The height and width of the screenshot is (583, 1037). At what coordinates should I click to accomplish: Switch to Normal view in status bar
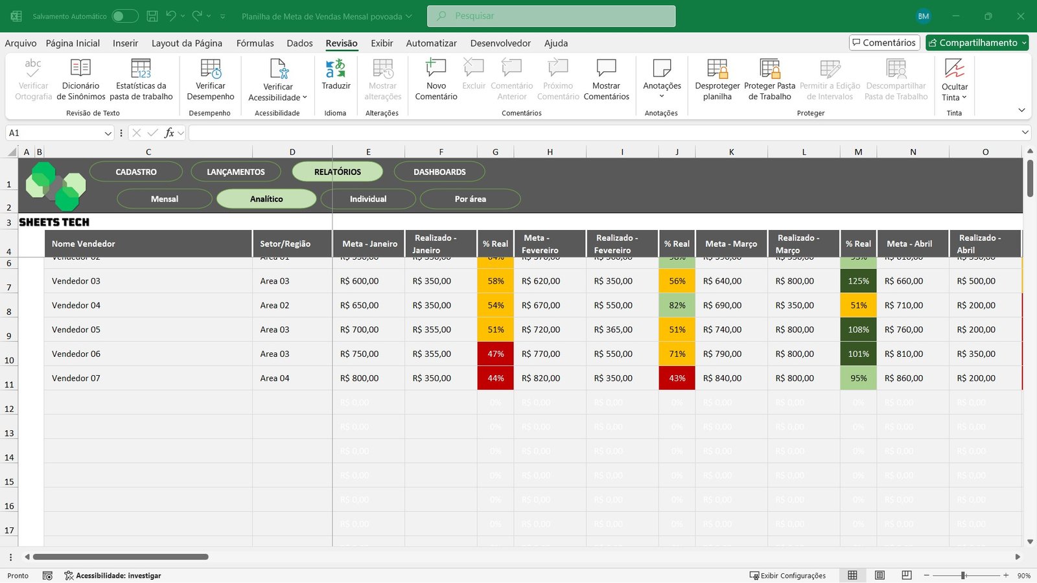pyautogui.click(x=852, y=575)
